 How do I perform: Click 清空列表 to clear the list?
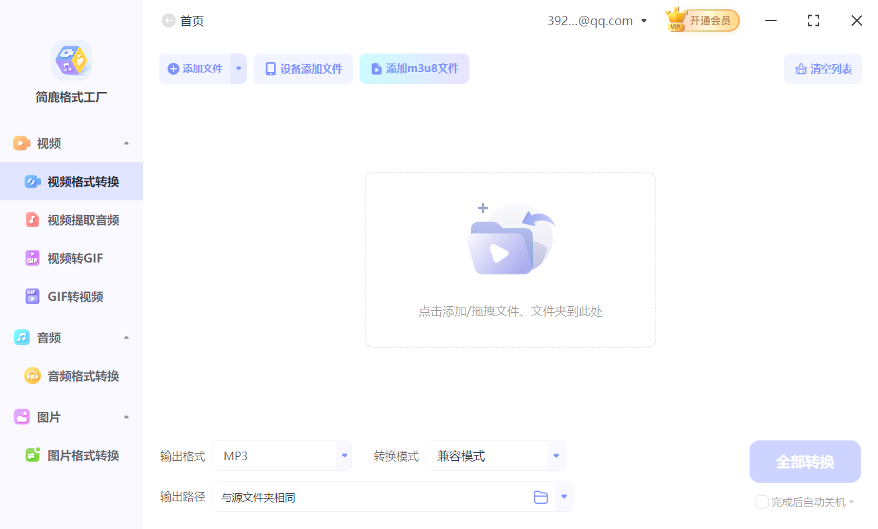point(823,68)
